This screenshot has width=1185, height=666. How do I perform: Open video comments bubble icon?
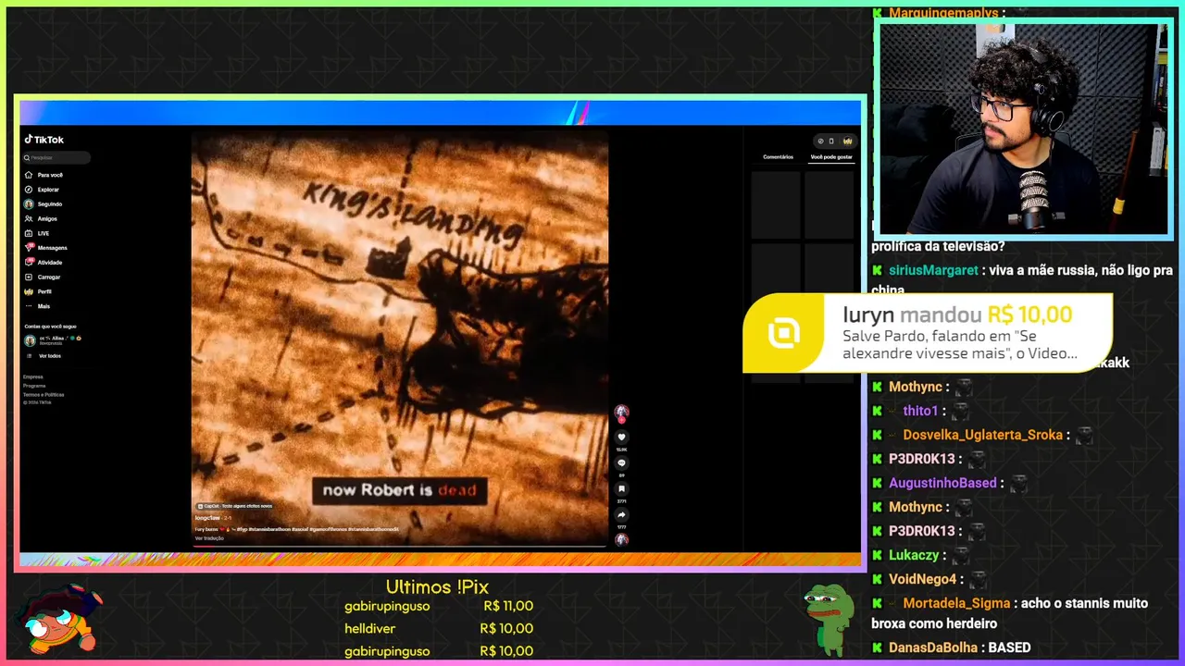622,463
